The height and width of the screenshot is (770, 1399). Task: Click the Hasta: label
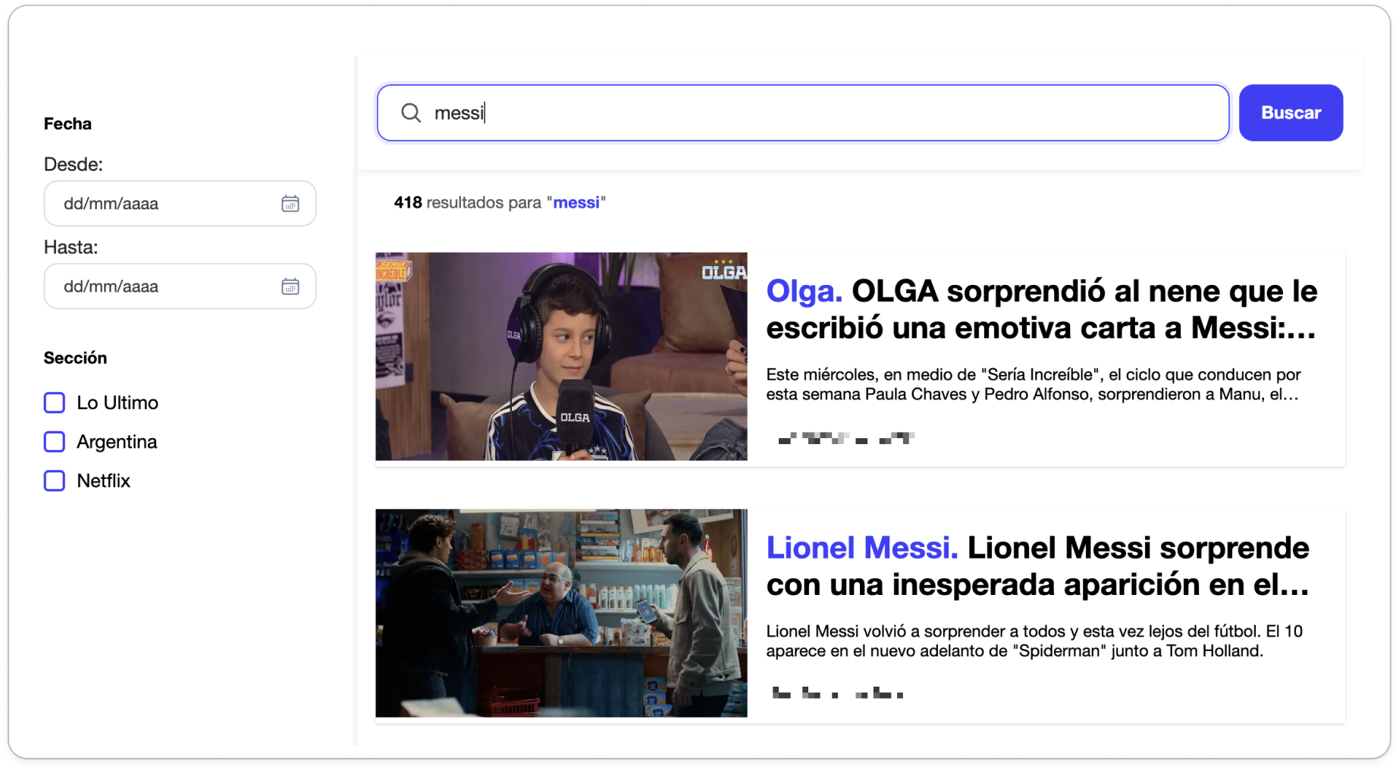click(x=71, y=247)
